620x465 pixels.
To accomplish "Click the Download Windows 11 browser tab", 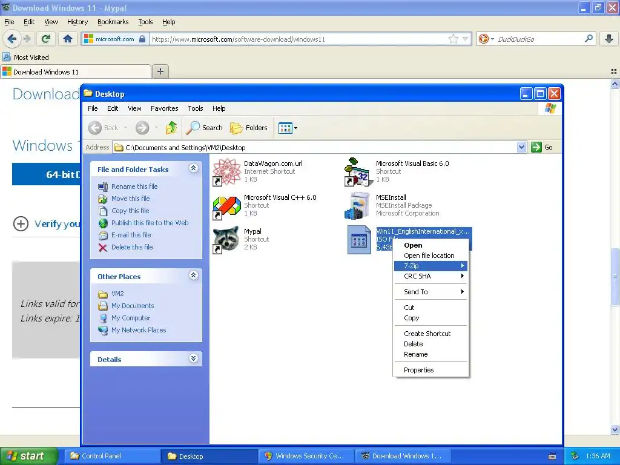I will click(76, 71).
